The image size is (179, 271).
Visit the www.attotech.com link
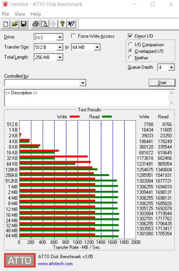[x=55, y=264]
